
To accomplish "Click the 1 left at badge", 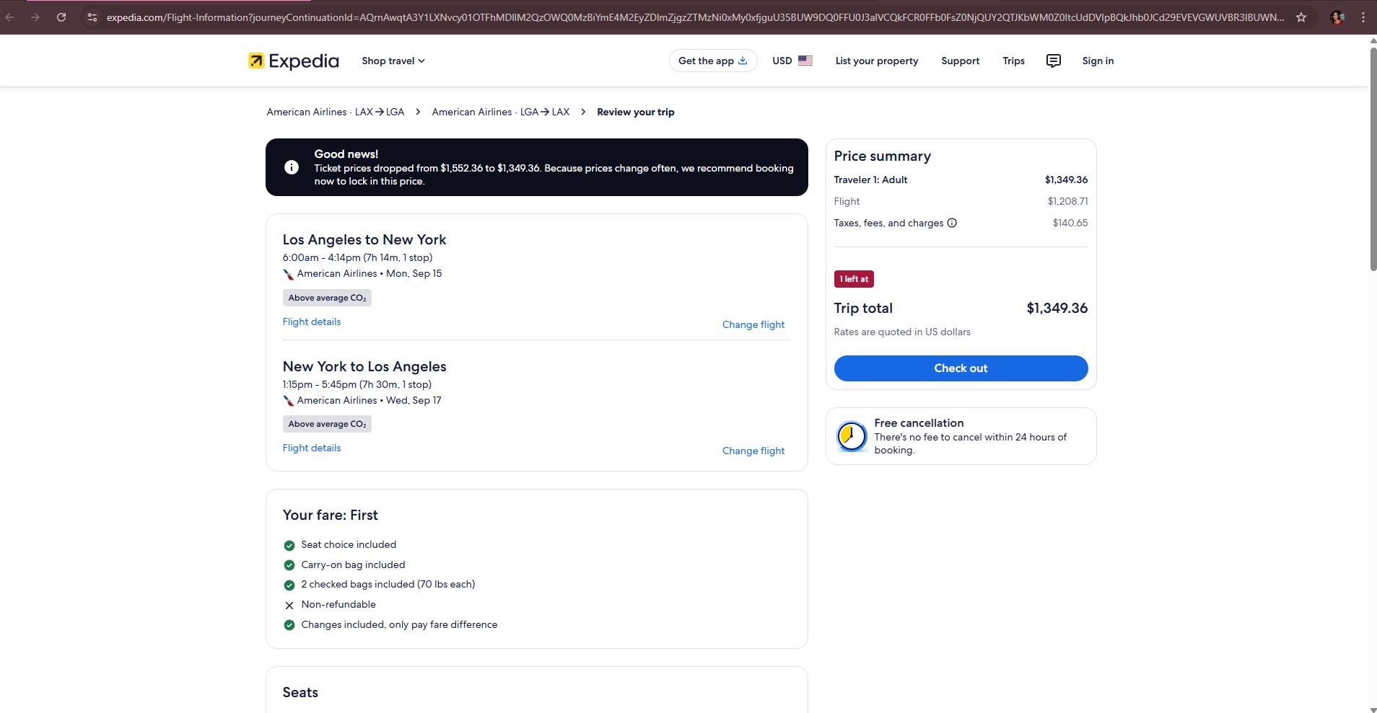I will pyautogui.click(x=854, y=279).
